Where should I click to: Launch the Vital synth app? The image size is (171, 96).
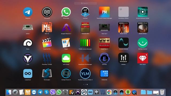click(28, 58)
